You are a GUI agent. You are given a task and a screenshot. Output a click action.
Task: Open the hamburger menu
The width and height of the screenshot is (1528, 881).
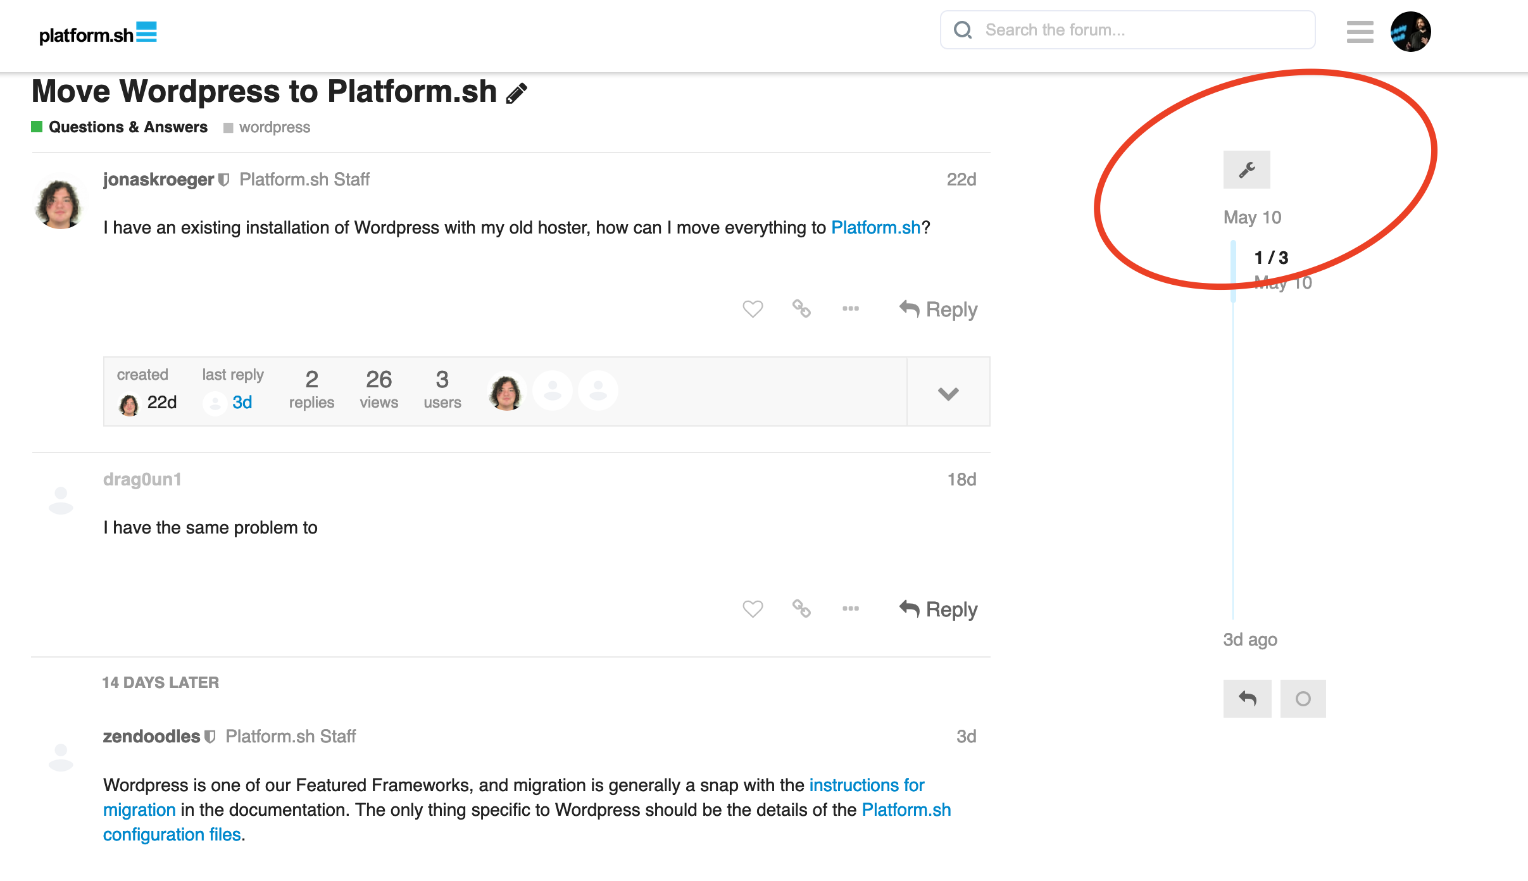point(1360,32)
